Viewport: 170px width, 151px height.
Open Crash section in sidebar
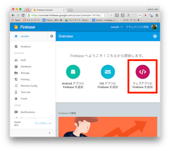[24, 99]
